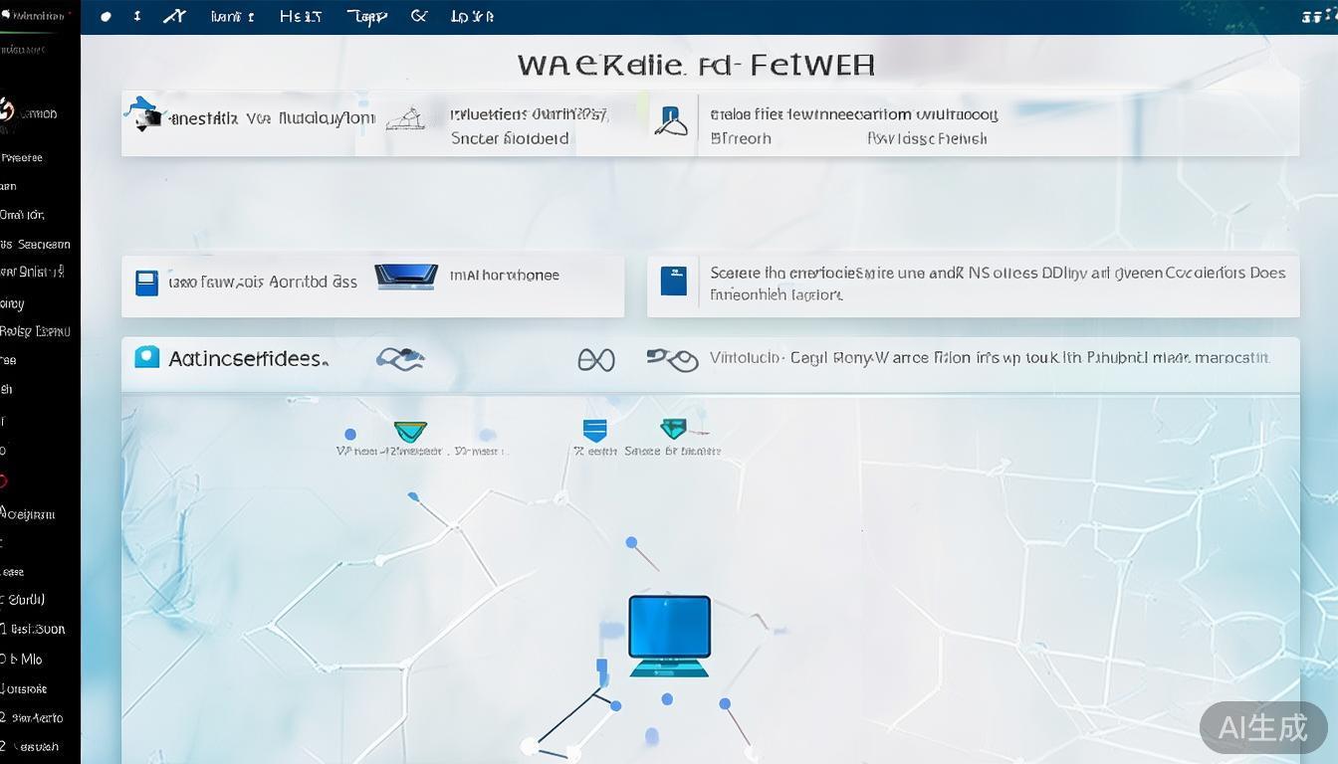Click the blue flag icon above the network map

click(x=594, y=430)
